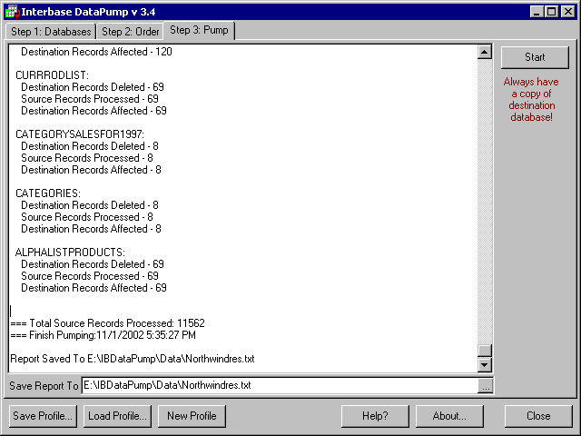The image size is (581, 436).
Task: Click the Interbase DataPump title bar icon
Action: 12,12
